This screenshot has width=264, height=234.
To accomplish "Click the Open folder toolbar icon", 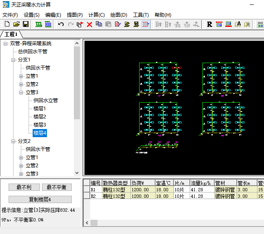I will coord(16,24).
